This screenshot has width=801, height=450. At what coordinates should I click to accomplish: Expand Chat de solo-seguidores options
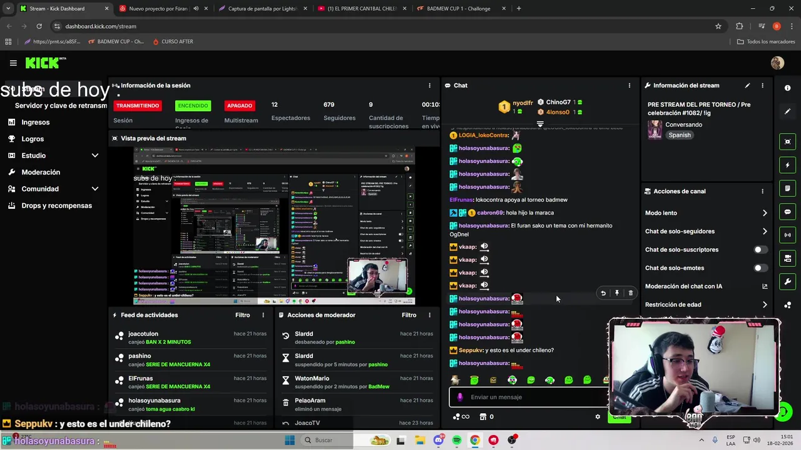(x=765, y=231)
